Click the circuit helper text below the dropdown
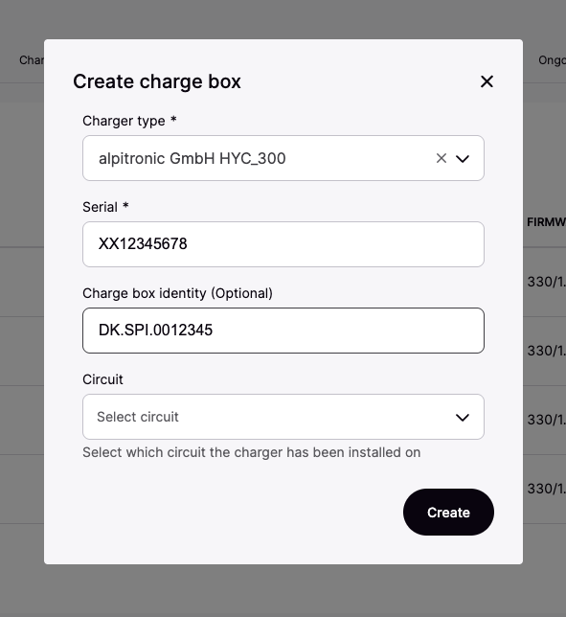This screenshot has width=566, height=617. (251, 452)
